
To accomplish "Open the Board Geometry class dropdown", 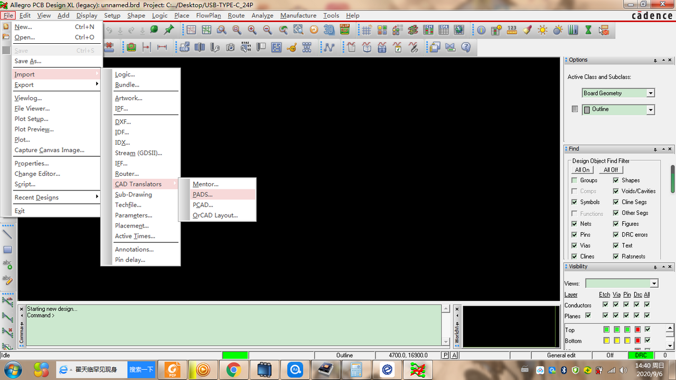I will (x=651, y=93).
